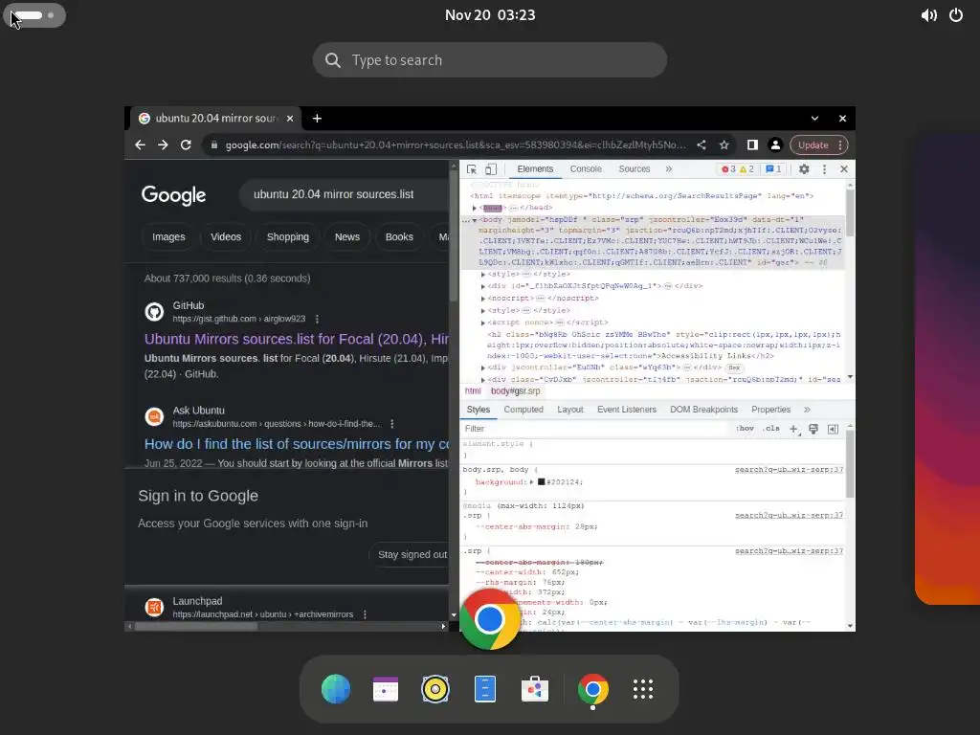Viewport: 980px width, 735px height.
Task: Toggle the rendering emulations paintbrush icon
Action: pos(813,429)
